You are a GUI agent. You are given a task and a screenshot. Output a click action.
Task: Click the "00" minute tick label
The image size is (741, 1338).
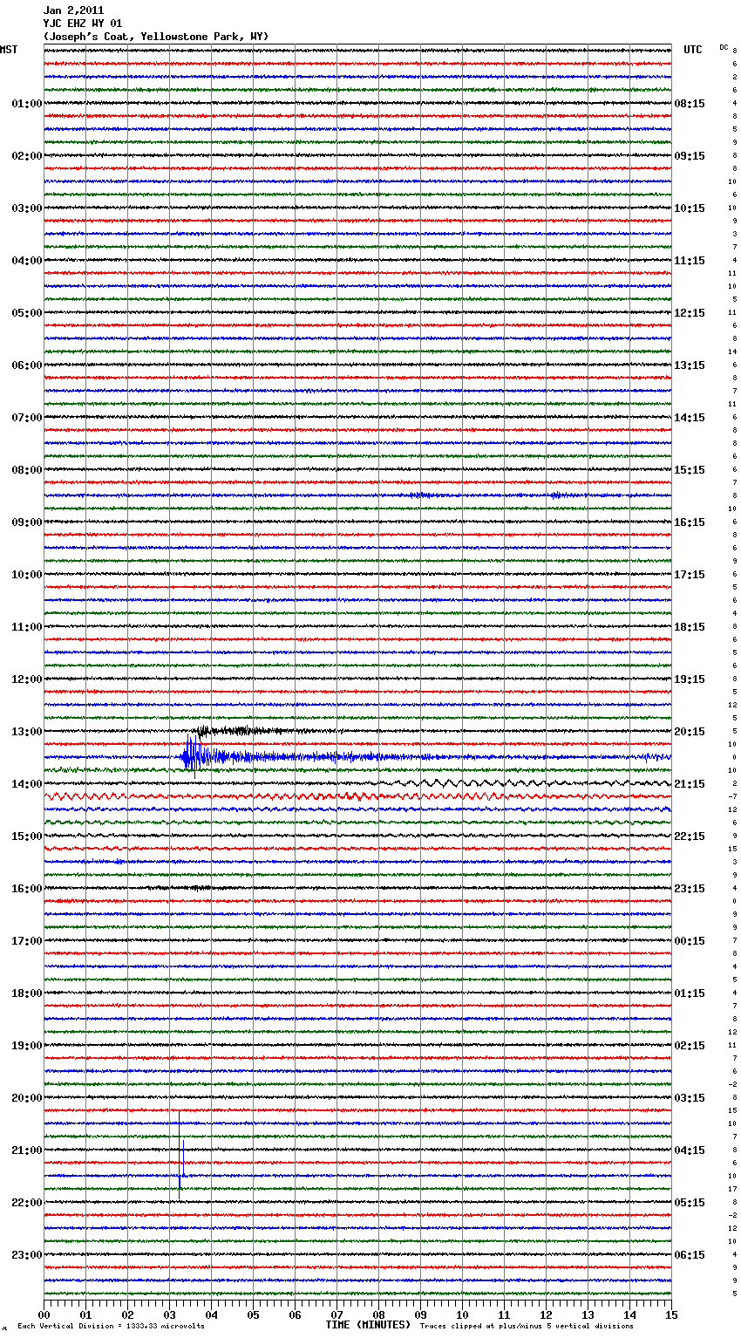pyautogui.click(x=44, y=1314)
